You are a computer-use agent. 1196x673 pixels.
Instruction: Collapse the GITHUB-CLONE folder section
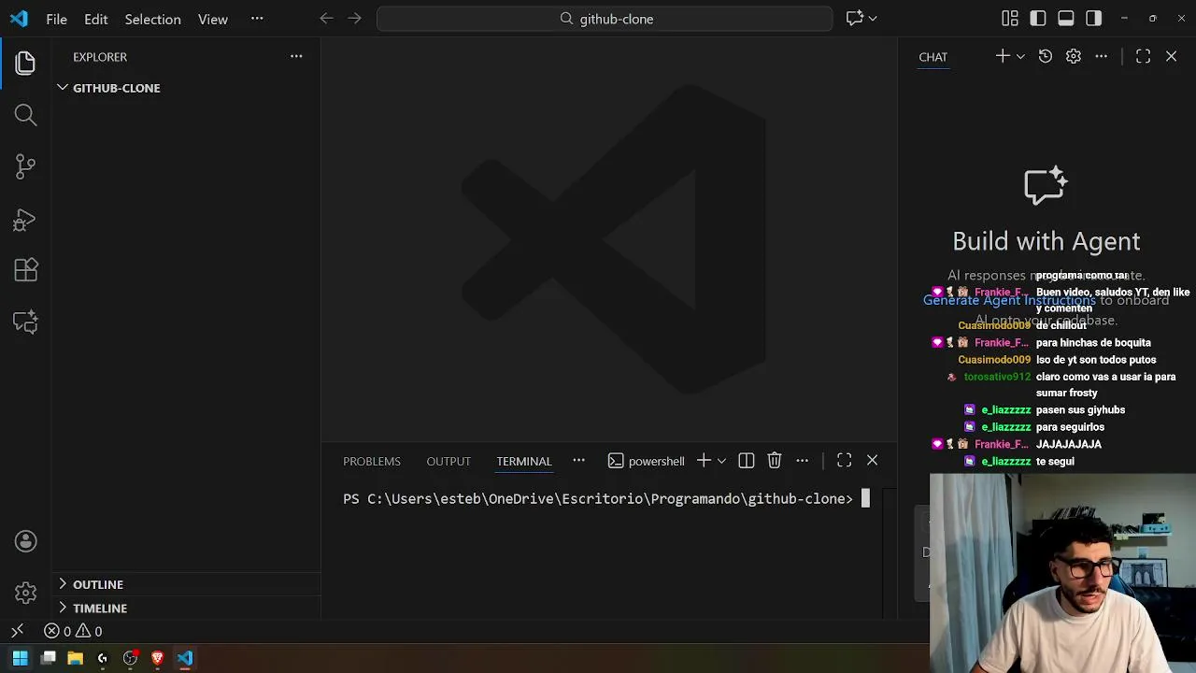(187, 88)
